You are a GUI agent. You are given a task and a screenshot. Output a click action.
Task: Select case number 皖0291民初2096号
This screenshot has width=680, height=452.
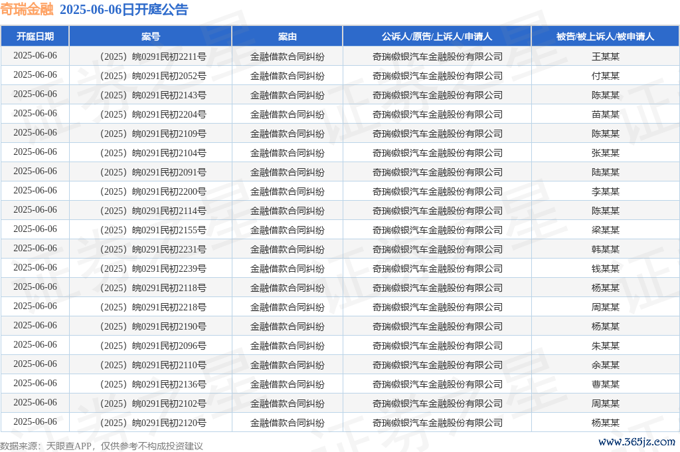click(x=153, y=346)
